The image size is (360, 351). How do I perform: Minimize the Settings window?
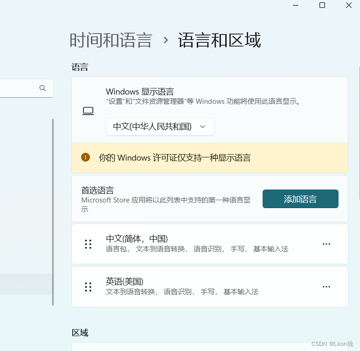tap(296, 5)
